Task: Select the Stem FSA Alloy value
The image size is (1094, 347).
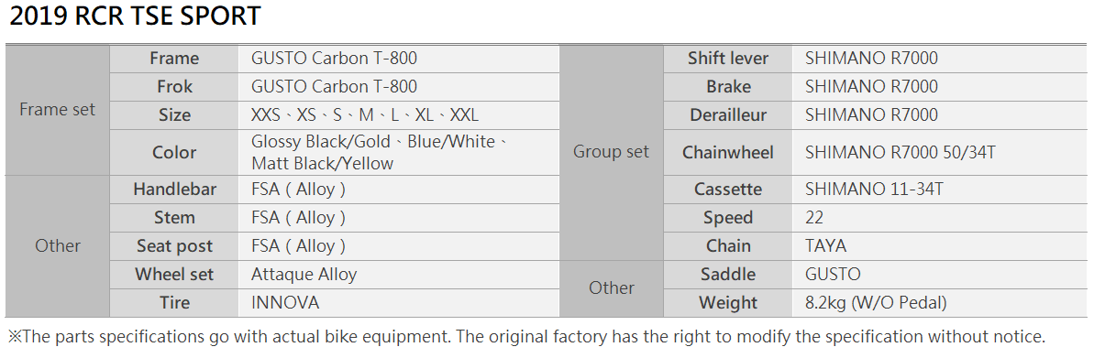Action: click(x=299, y=218)
